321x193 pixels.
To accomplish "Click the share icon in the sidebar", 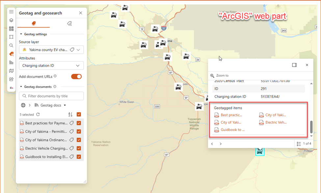I will 11,79.
